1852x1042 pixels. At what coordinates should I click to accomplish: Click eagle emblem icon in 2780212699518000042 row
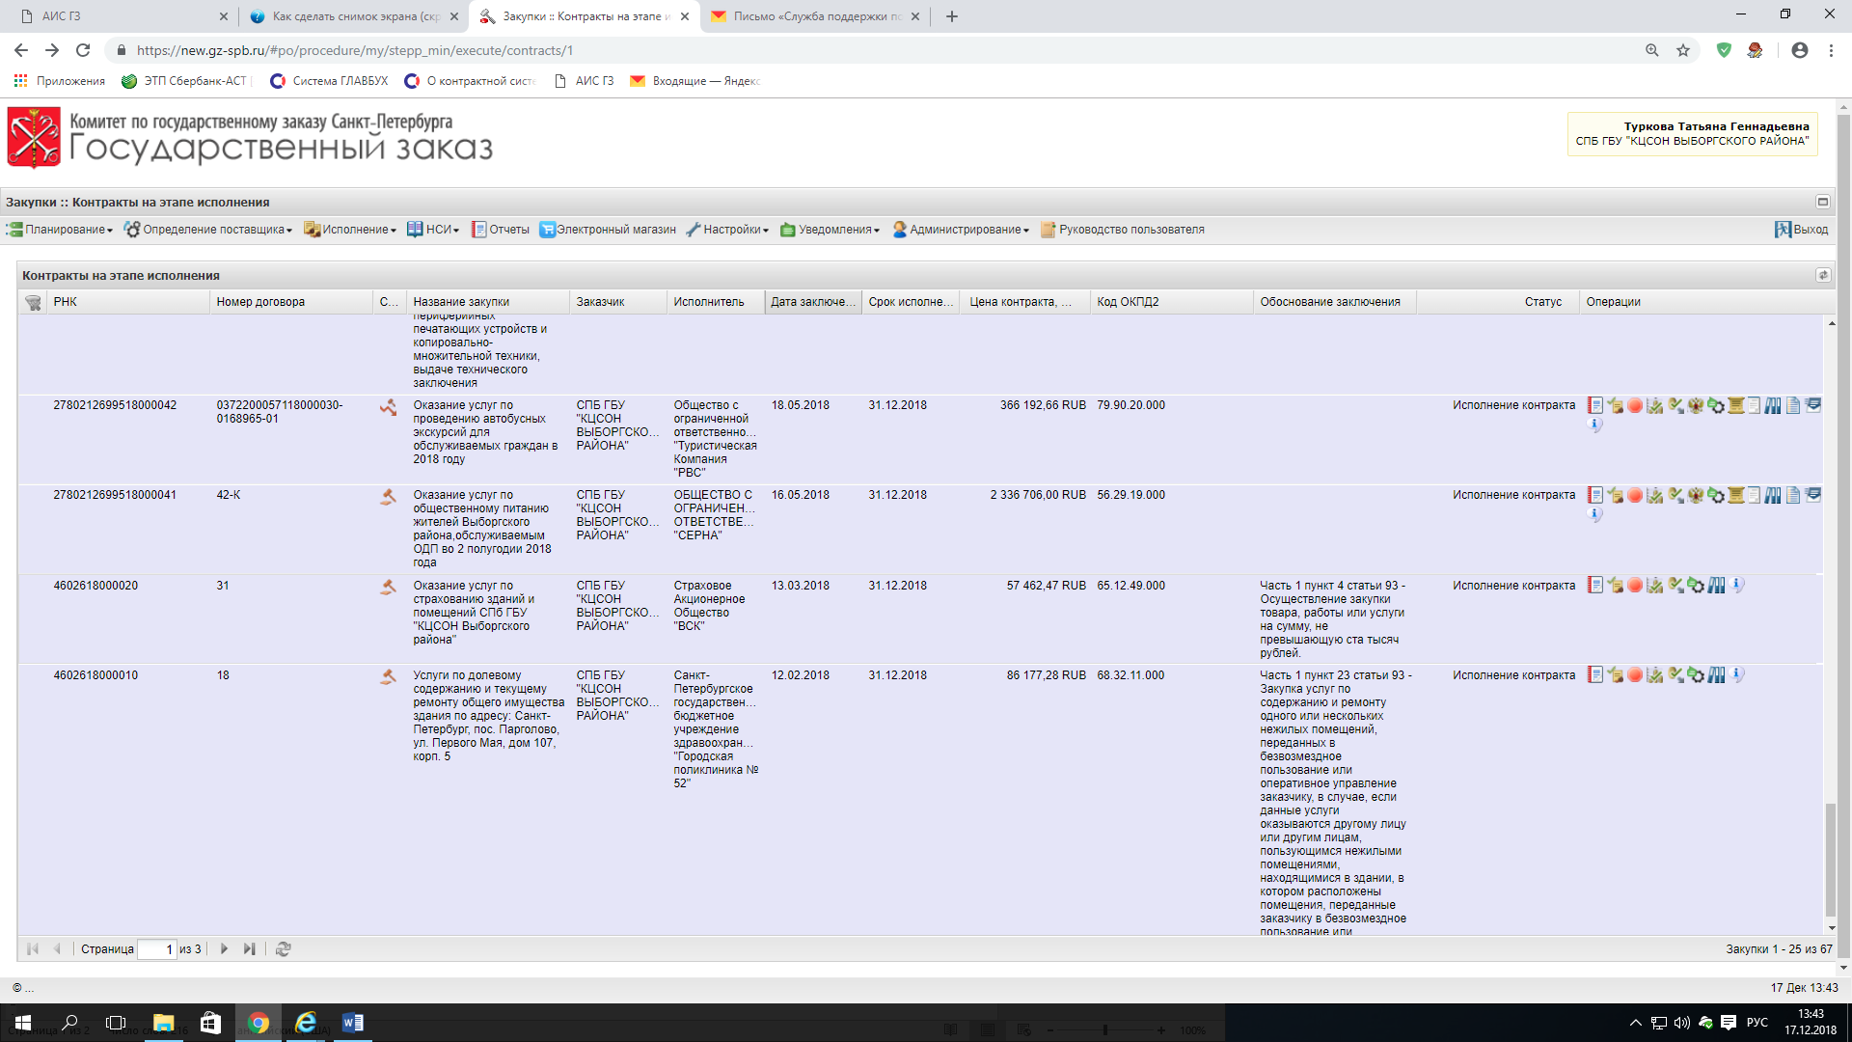[x=1696, y=405]
